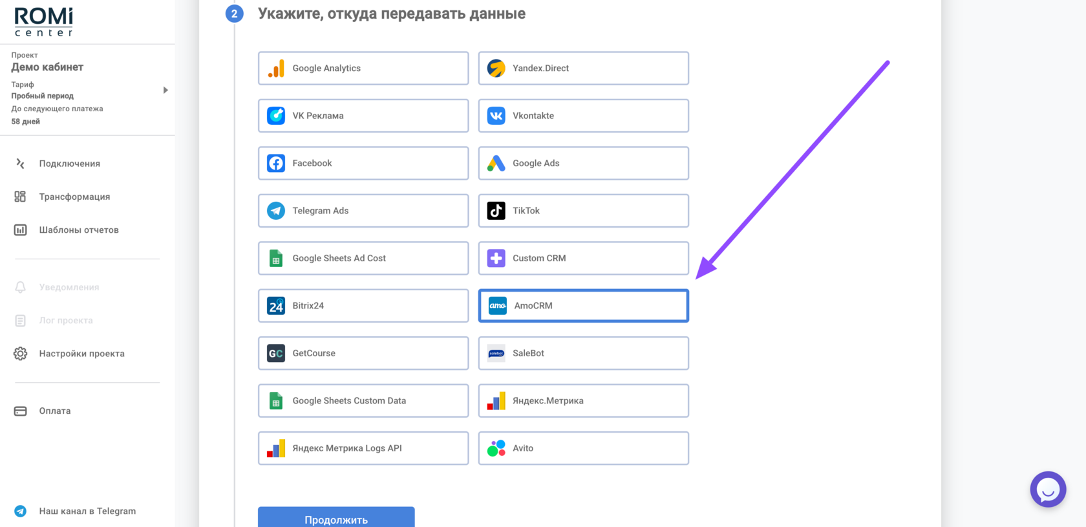Select the Yandex.Direct source label
Screen dimensions: 1086x527
pyautogui.click(x=540, y=68)
